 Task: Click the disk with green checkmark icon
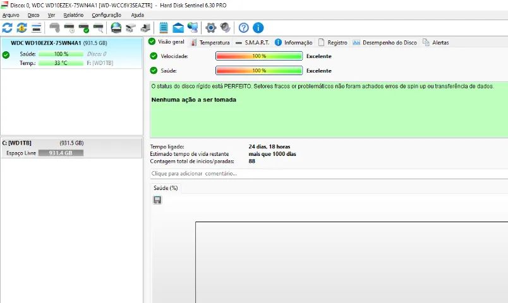(x=84, y=28)
